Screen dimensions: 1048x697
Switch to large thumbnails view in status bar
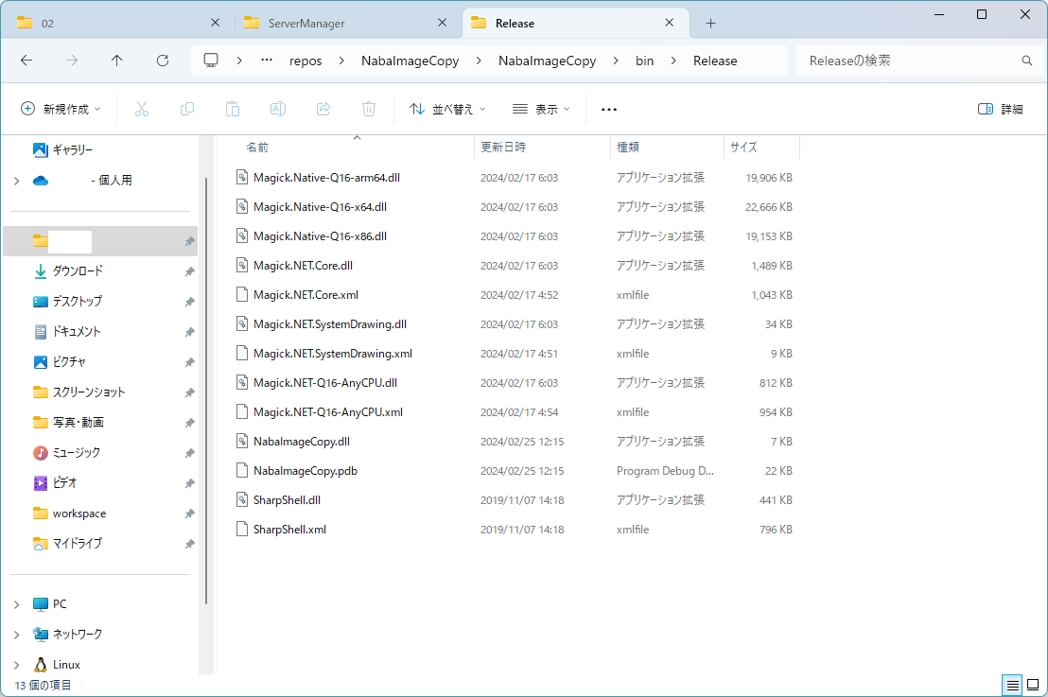[1032, 685]
